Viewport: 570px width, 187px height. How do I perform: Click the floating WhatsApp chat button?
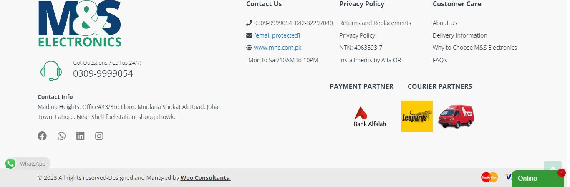[x=28, y=164]
